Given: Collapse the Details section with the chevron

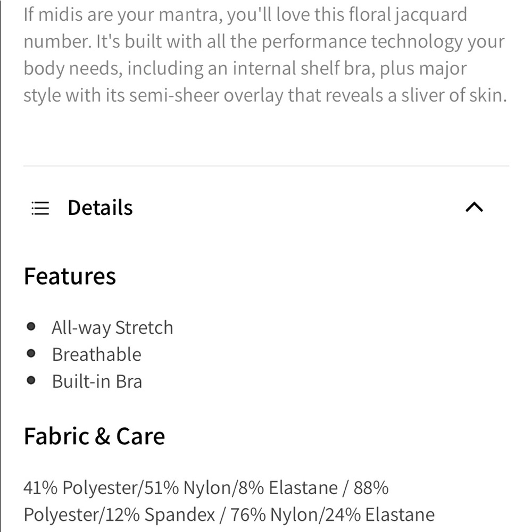Looking at the screenshot, I should click(475, 207).
